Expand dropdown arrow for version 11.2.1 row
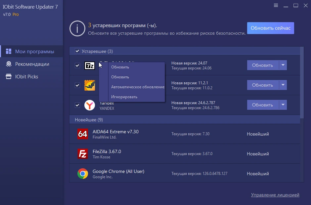This screenshot has width=311, height=205. [283, 85]
